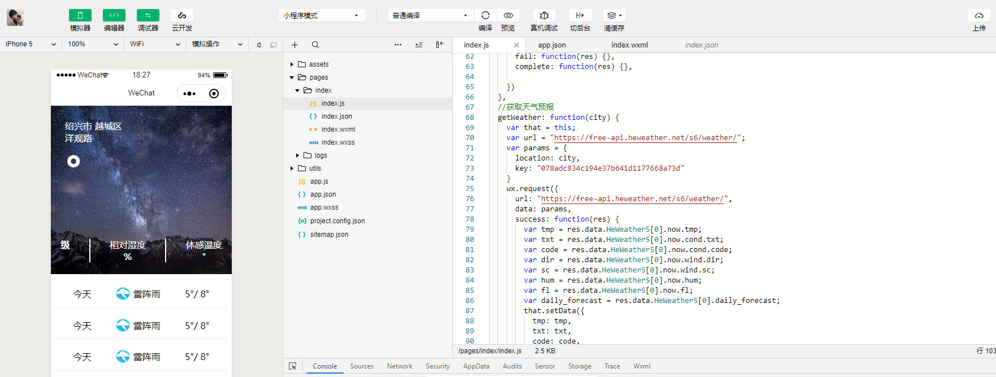Open the iPhone 5 device dropdown
Screen dimensions: 996x377
point(31,44)
